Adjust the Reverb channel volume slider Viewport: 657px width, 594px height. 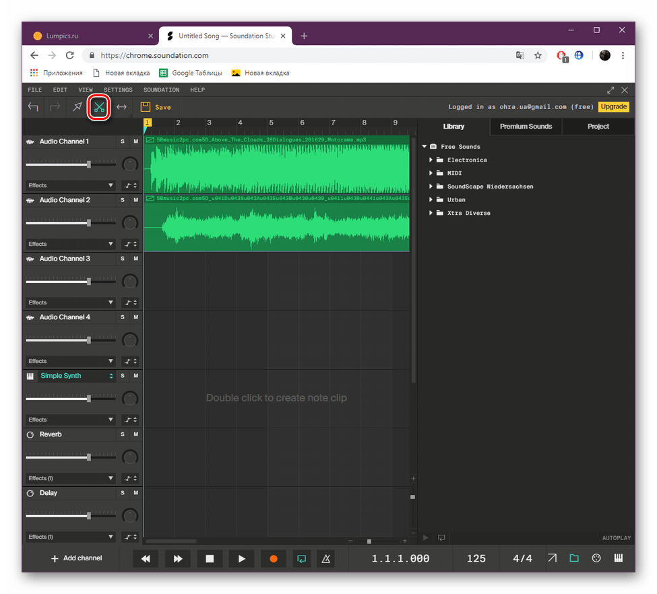[x=88, y=457]
